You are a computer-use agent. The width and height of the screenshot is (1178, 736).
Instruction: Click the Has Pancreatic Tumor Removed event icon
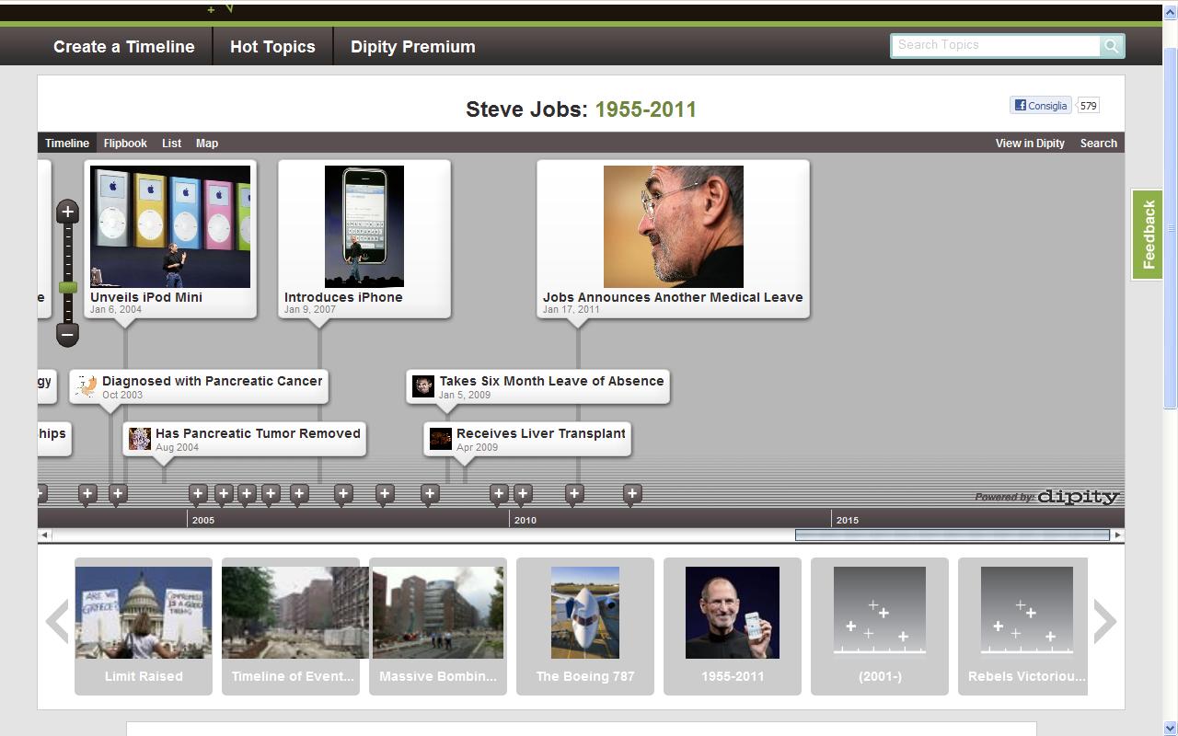[140, 438]
